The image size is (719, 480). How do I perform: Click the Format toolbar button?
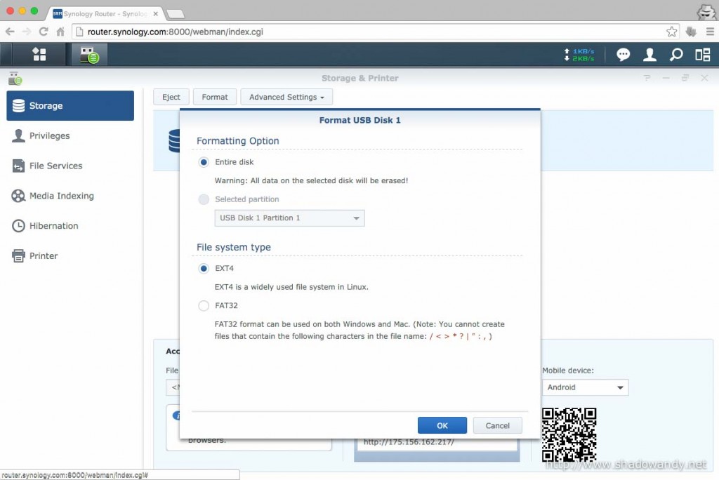[215, 97]
